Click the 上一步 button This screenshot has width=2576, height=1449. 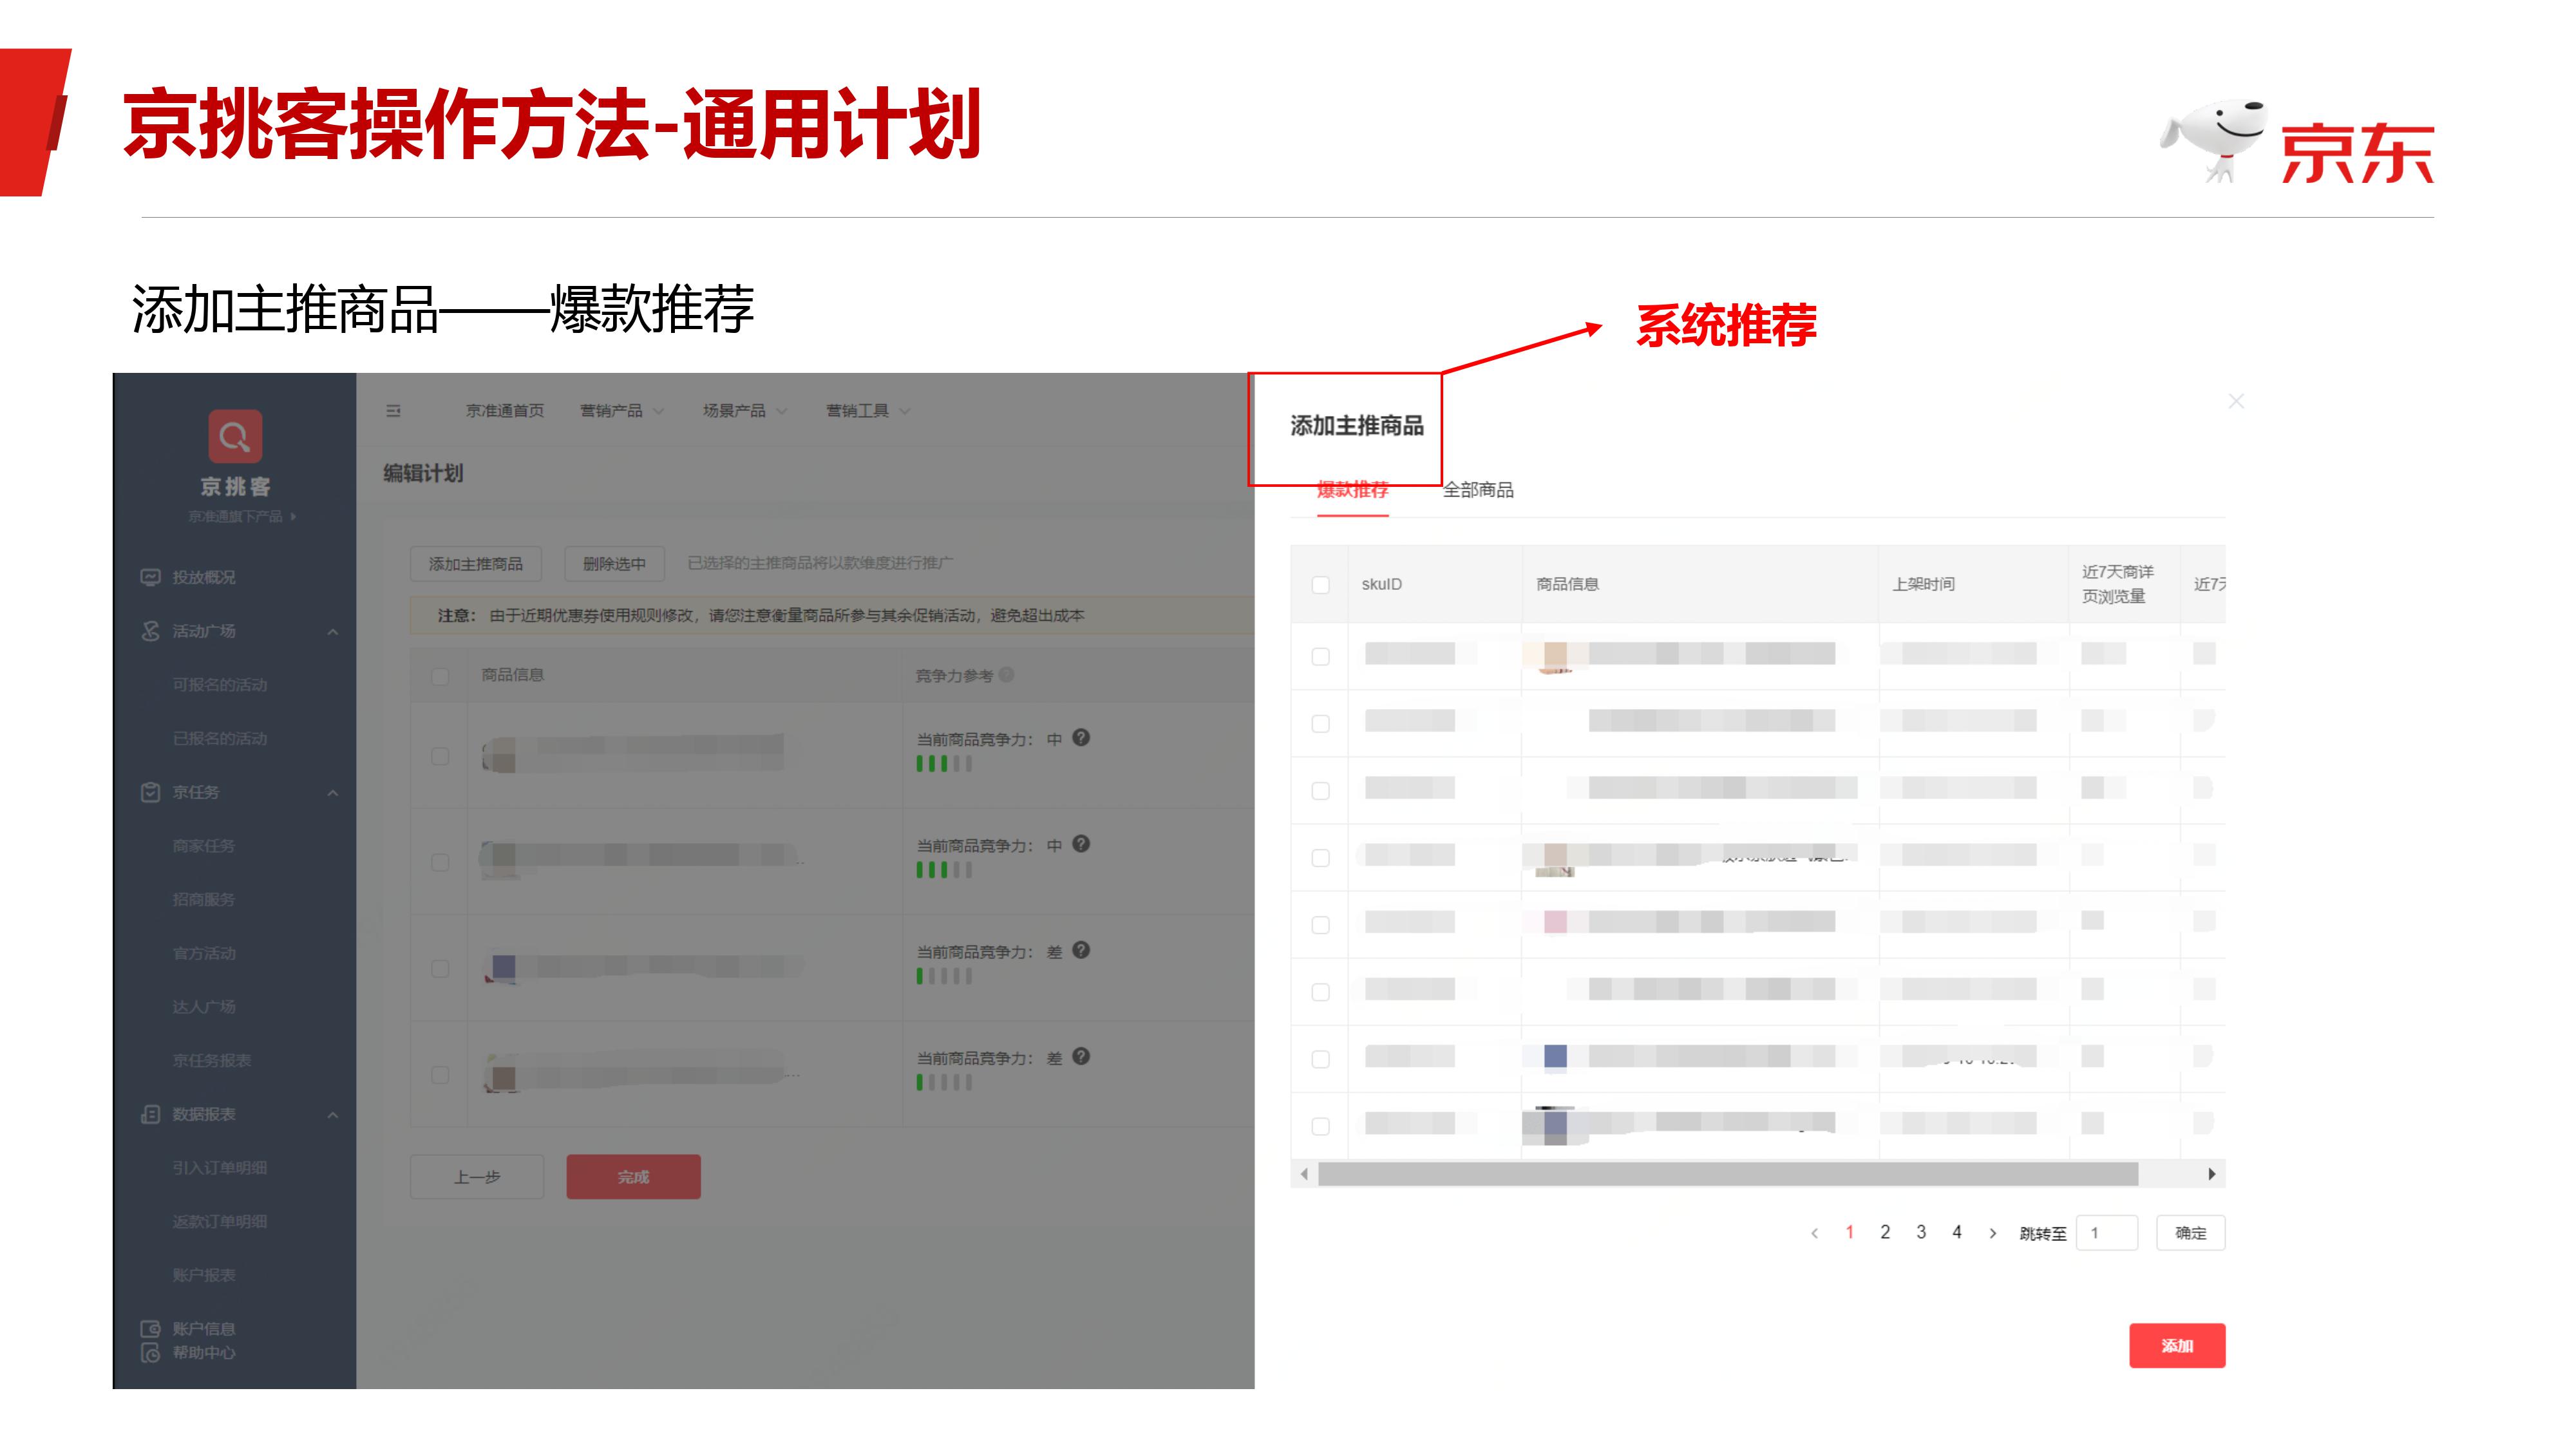(x=477, y=1177)
